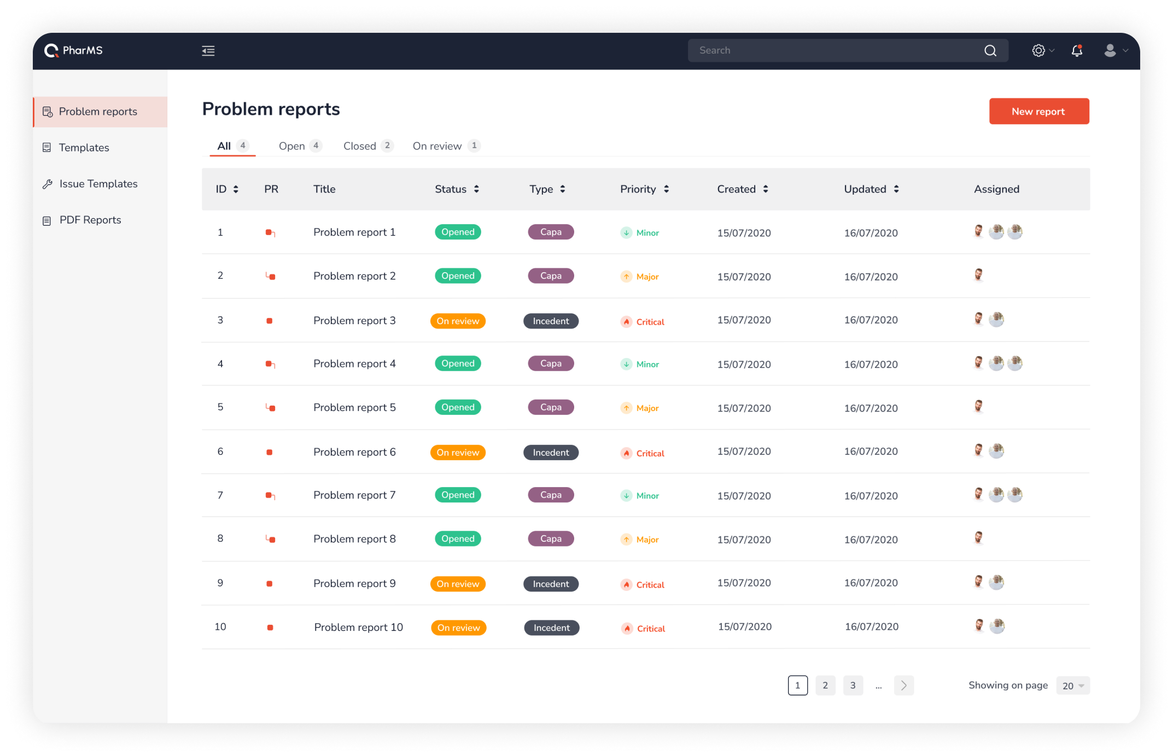Image resolution: width=1173 pixels, height=756 pixels.
Task: Sort table by ID column
Action: point(235,189)
